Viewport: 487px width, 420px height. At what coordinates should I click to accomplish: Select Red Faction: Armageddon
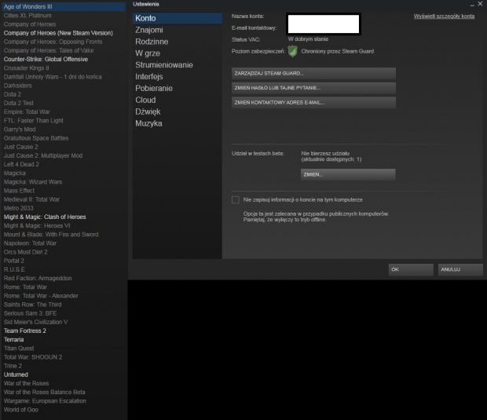[x=38, y=278]
